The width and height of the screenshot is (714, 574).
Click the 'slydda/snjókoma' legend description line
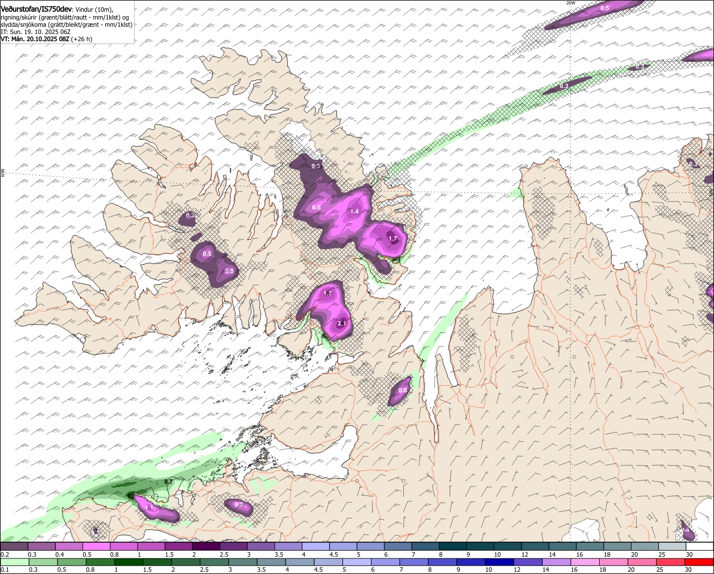pos(66,25)
